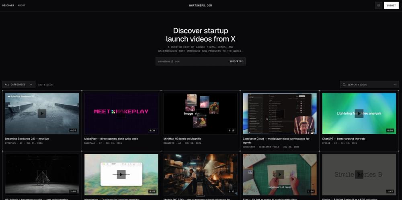This screenshot has width=402, height=200.
Task: Click the 0:56 duration badge
Action: coord(390,130)
